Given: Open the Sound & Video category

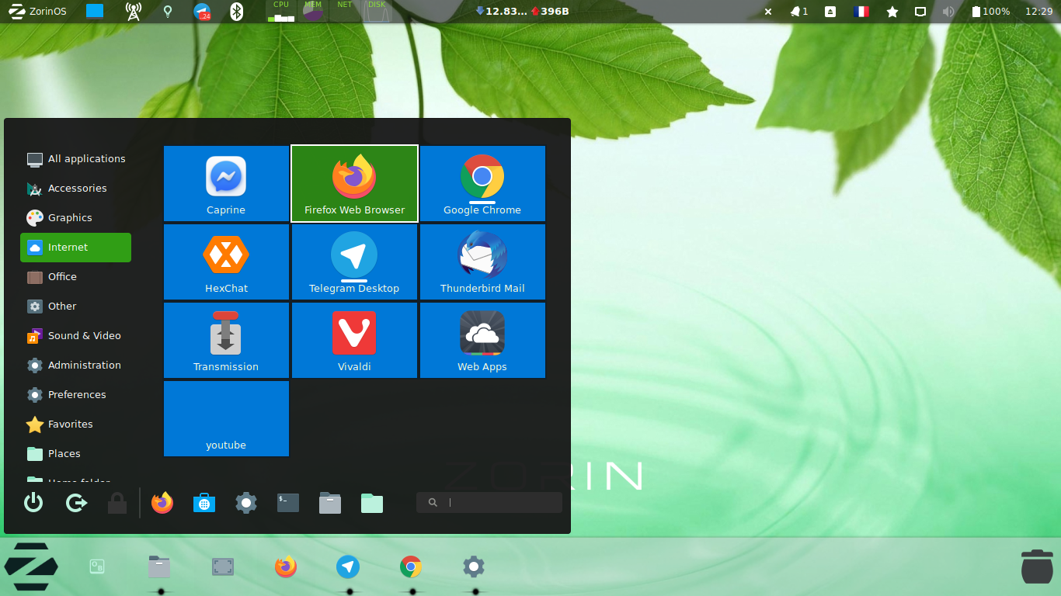Looking at the screenshot, I should click(x=75, y=336).
